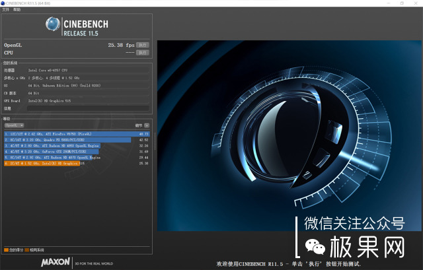Select the ATI FirePro V8750 ranking entry
The width and height of the screenshot is (423, 270).
pos(66,134)
